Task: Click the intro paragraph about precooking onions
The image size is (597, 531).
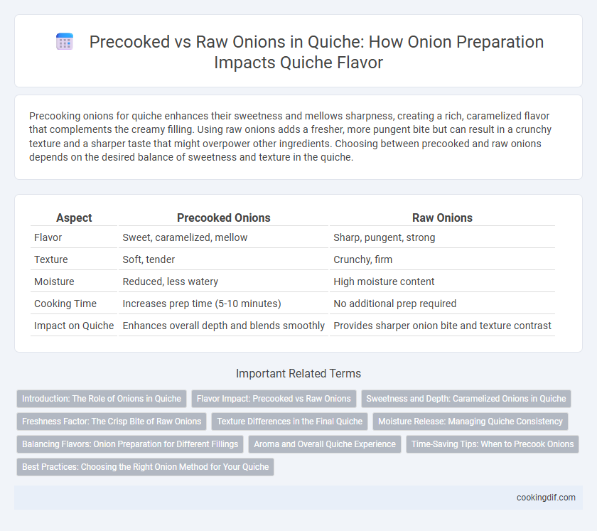Action: pyautogui.click(x=290, y=136)
